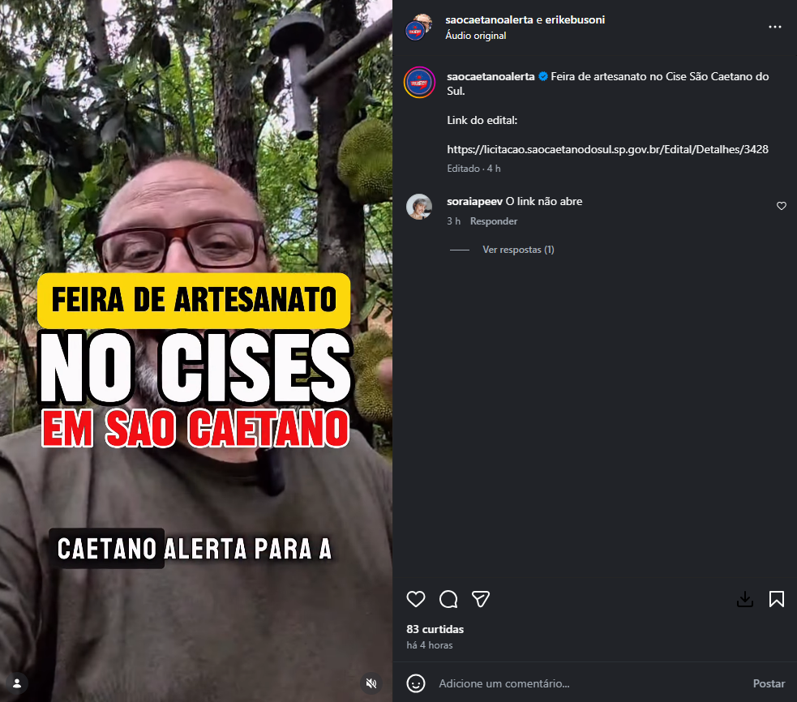Open the Áudio original link
The height and width of the screenshot is (702, 797).
(x=476, y=36)
